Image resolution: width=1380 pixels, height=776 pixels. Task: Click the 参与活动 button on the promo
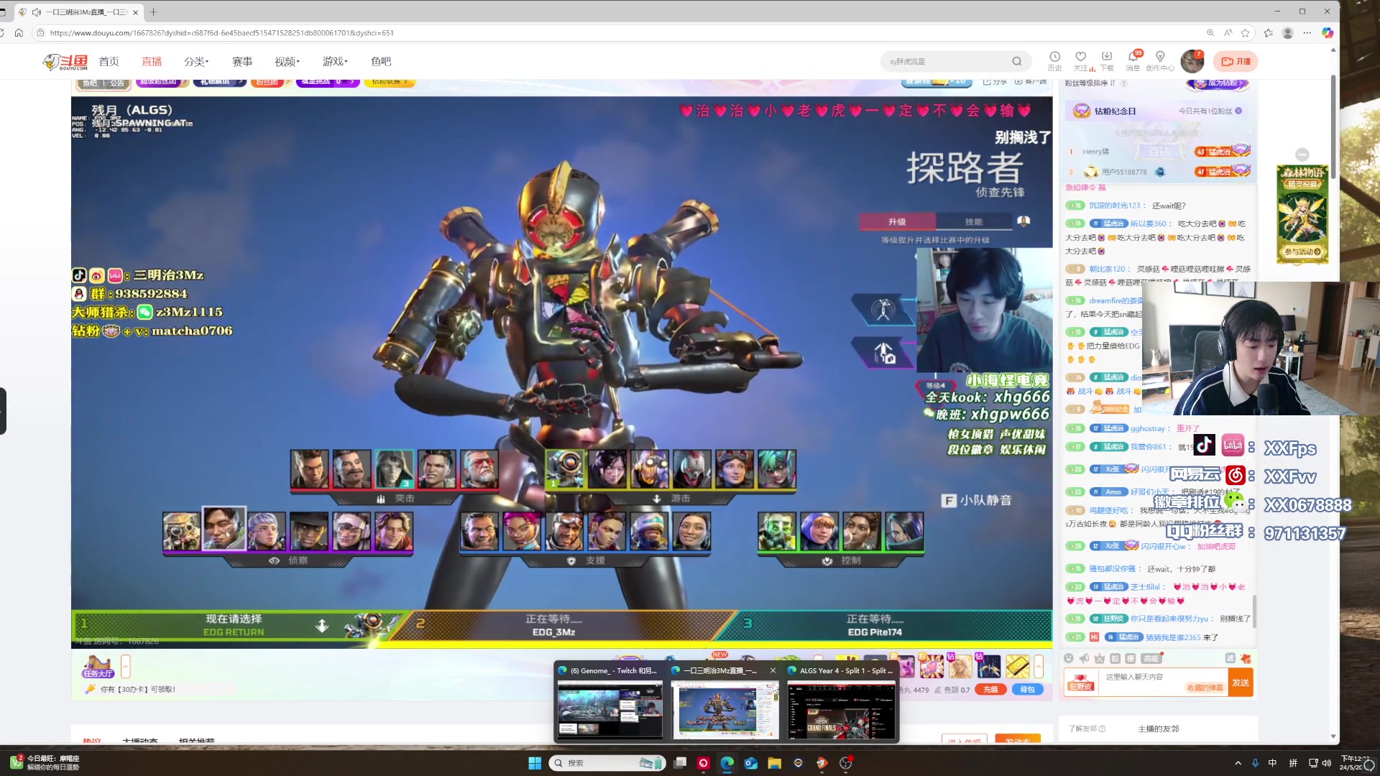point(1302,252)
